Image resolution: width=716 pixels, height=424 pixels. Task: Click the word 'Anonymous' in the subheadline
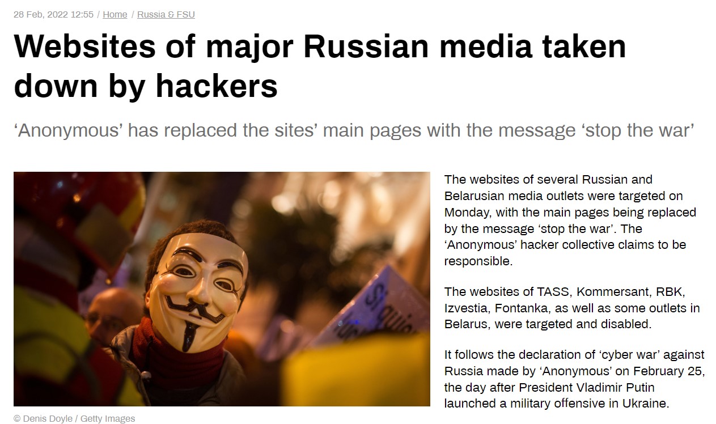tap(68, 130)
